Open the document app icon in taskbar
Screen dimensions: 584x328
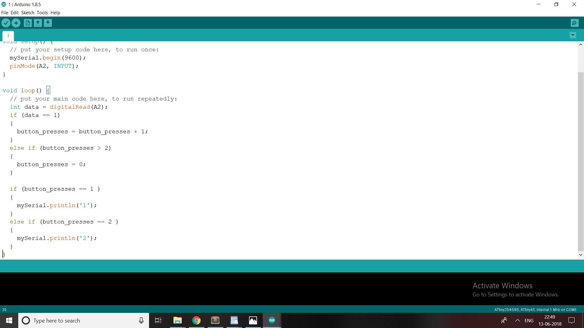click(234, 320)
